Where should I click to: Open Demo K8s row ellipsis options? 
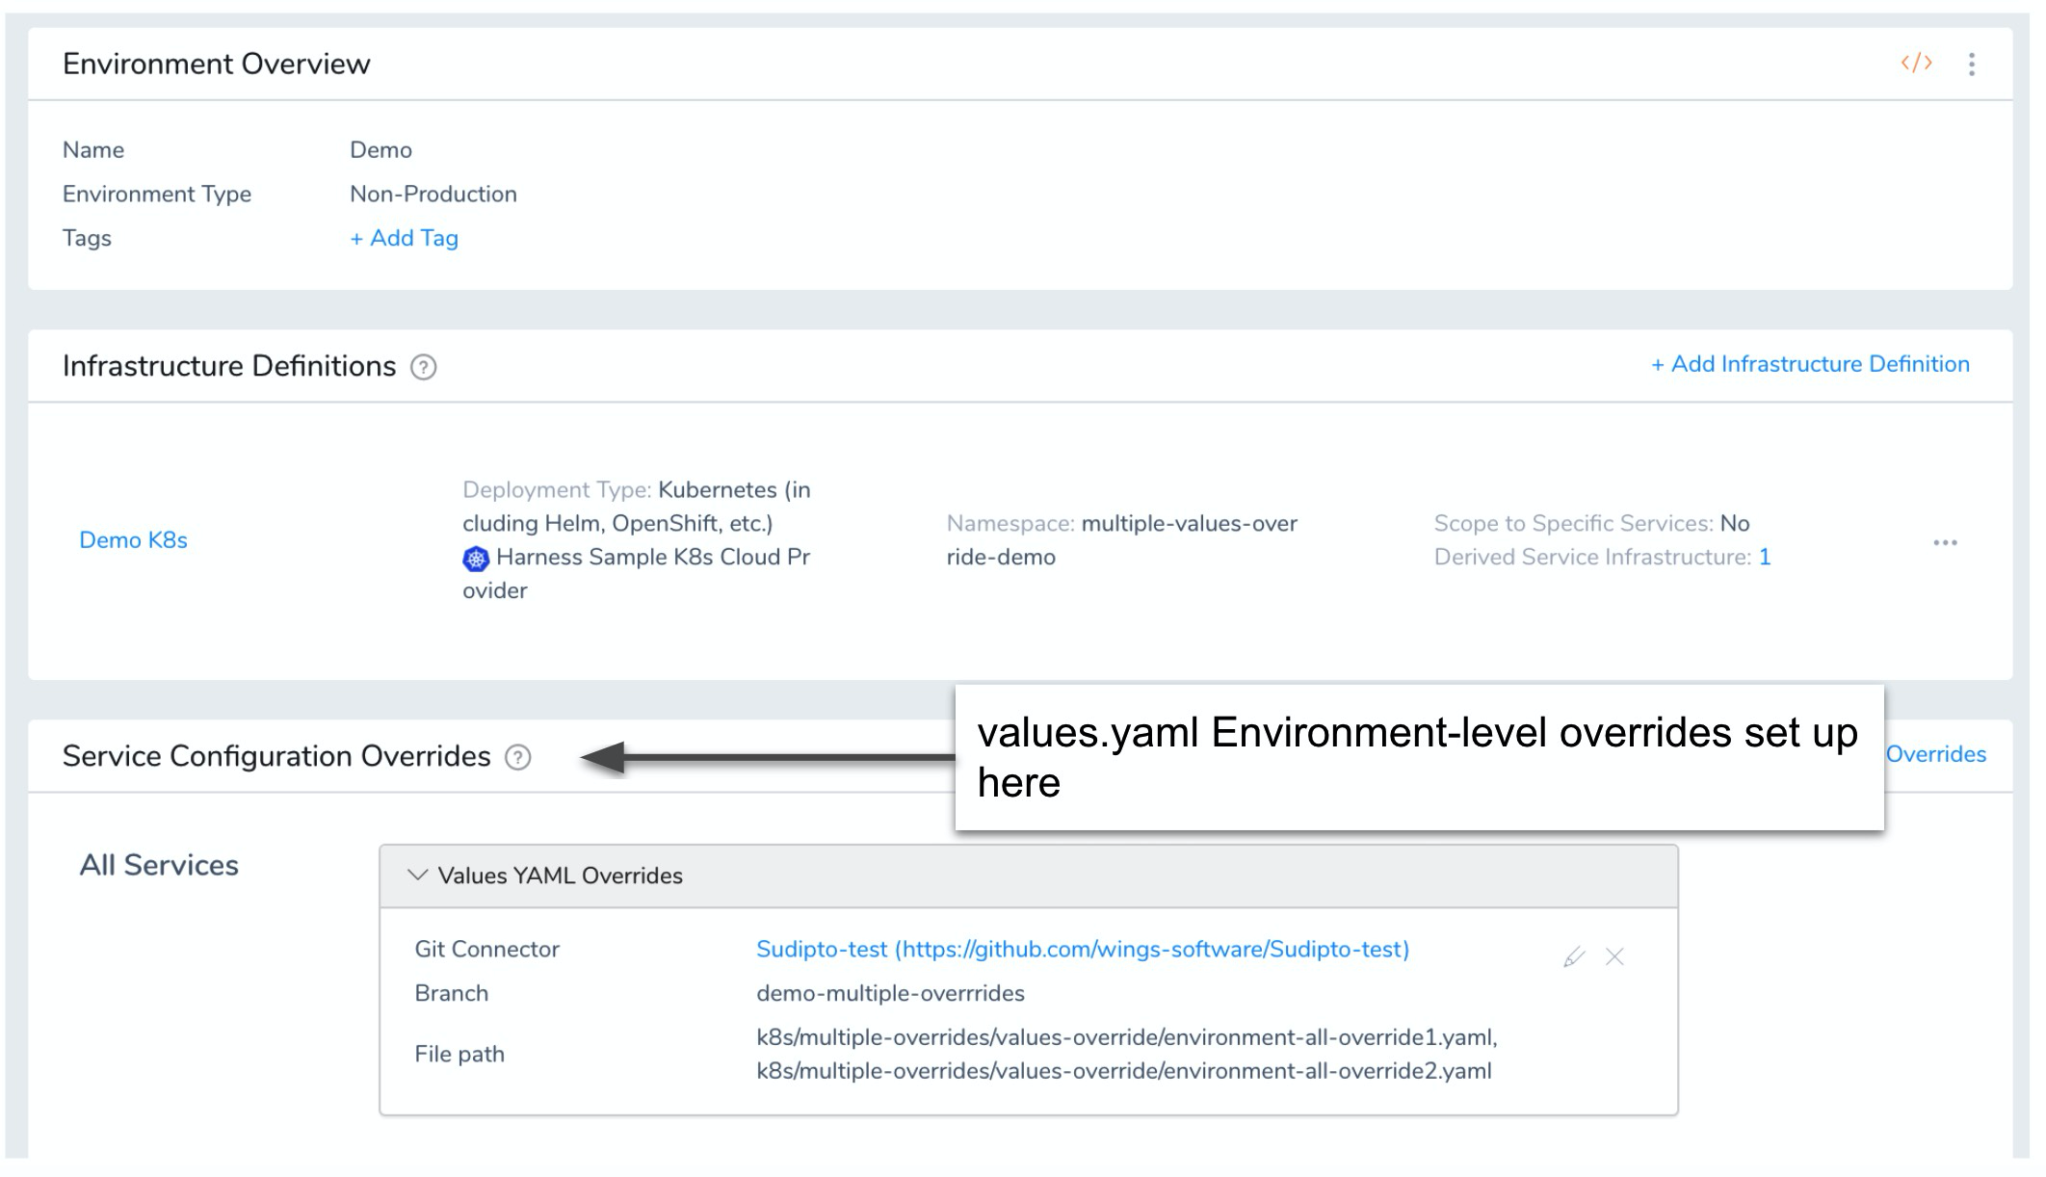(1945, 542)
